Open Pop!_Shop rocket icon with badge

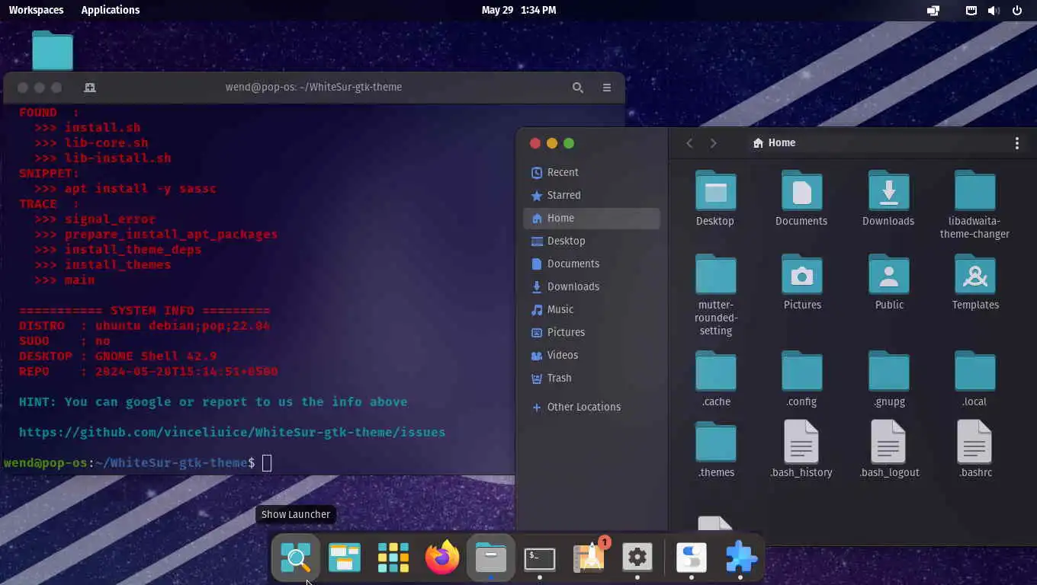click(x=589, y=558)
